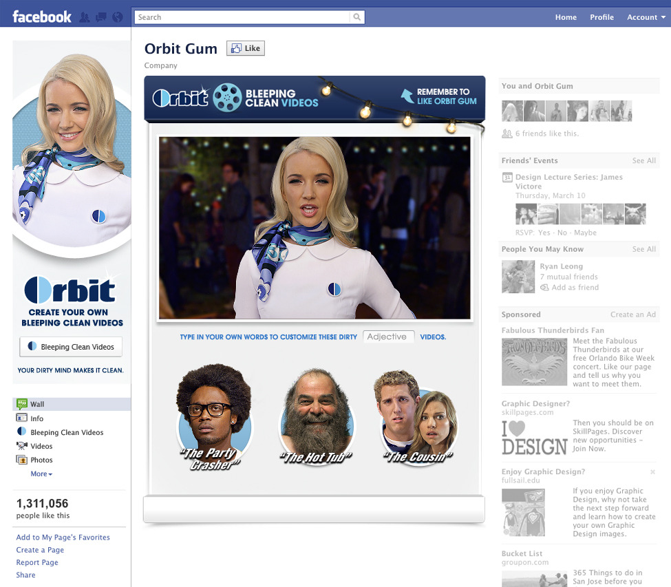The image size is (671, 587).
Task: Click the search magnifier button
Action: [357, 17]
